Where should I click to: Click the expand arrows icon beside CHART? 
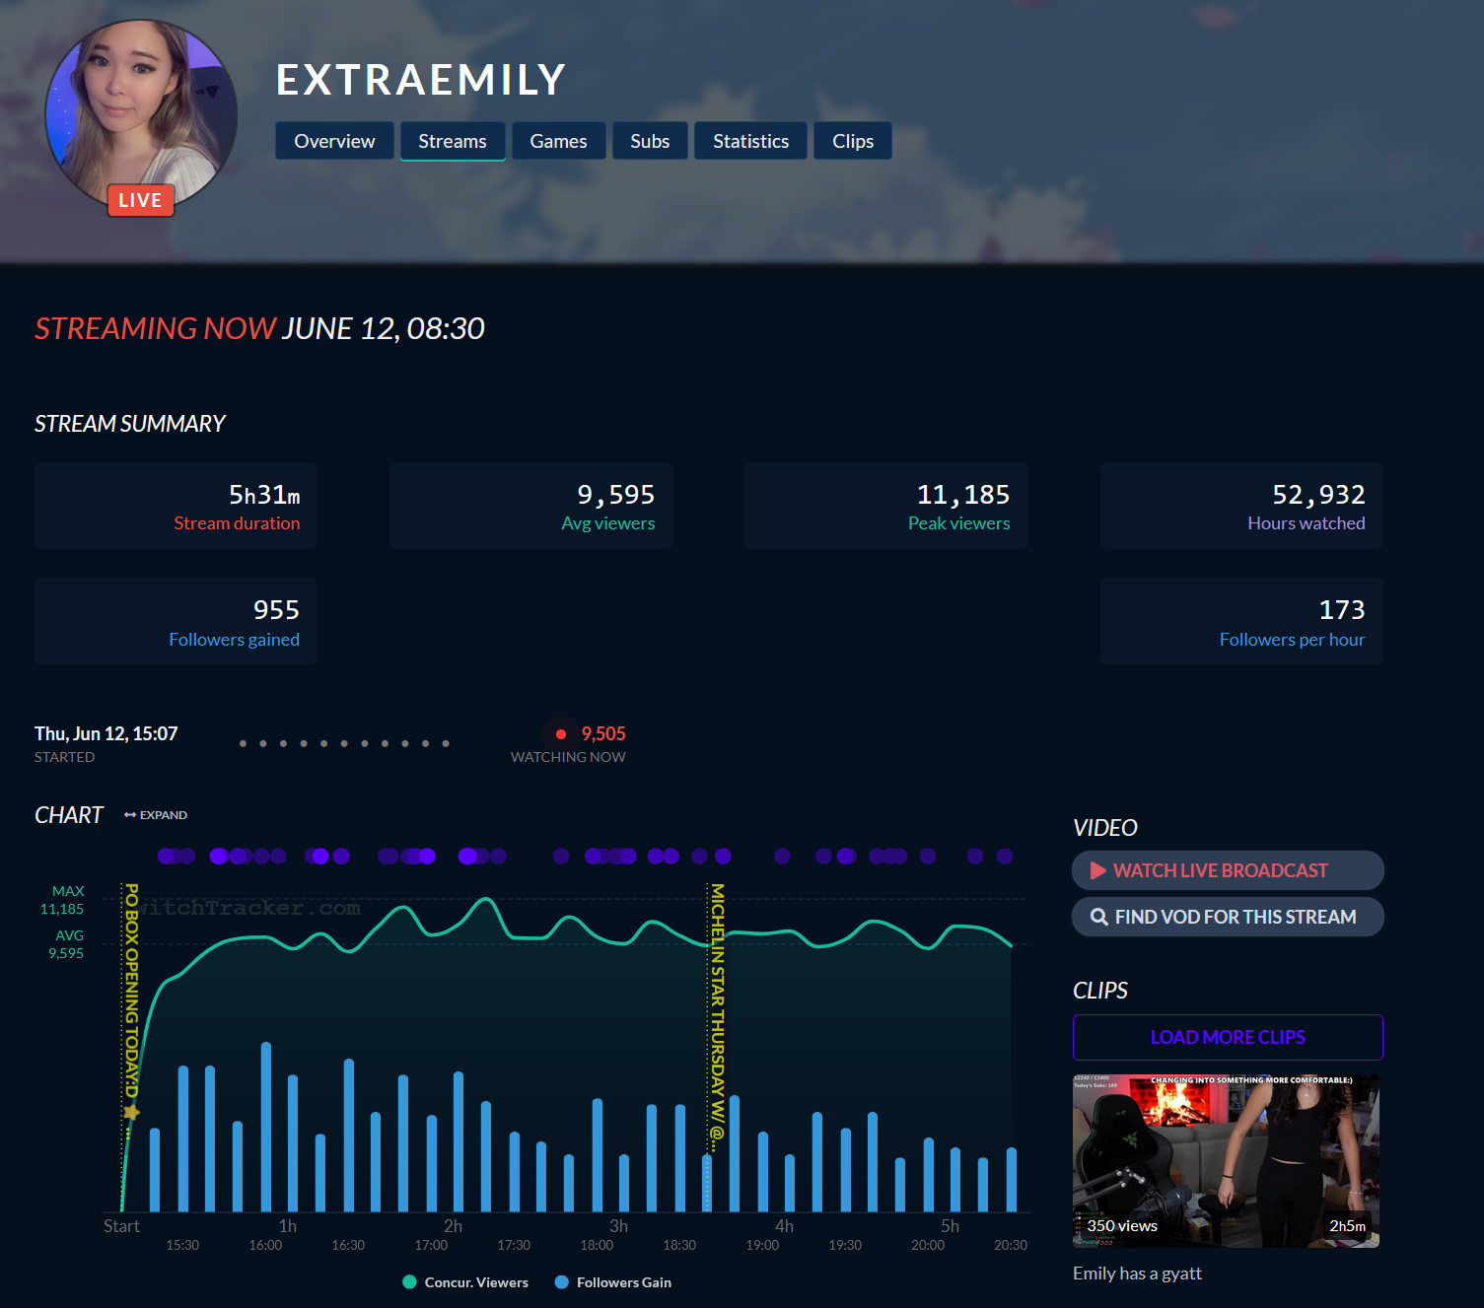[130, 815]
